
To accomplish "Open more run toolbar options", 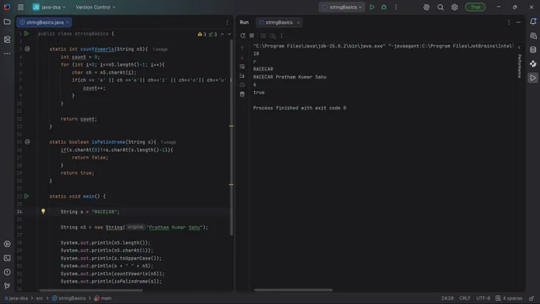I will point(281,36).
